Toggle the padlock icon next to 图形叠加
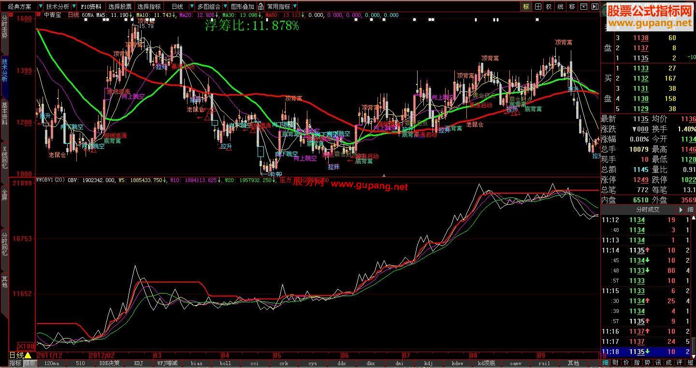The width and height of the screenshot is (696, 368). coord(261,7)
